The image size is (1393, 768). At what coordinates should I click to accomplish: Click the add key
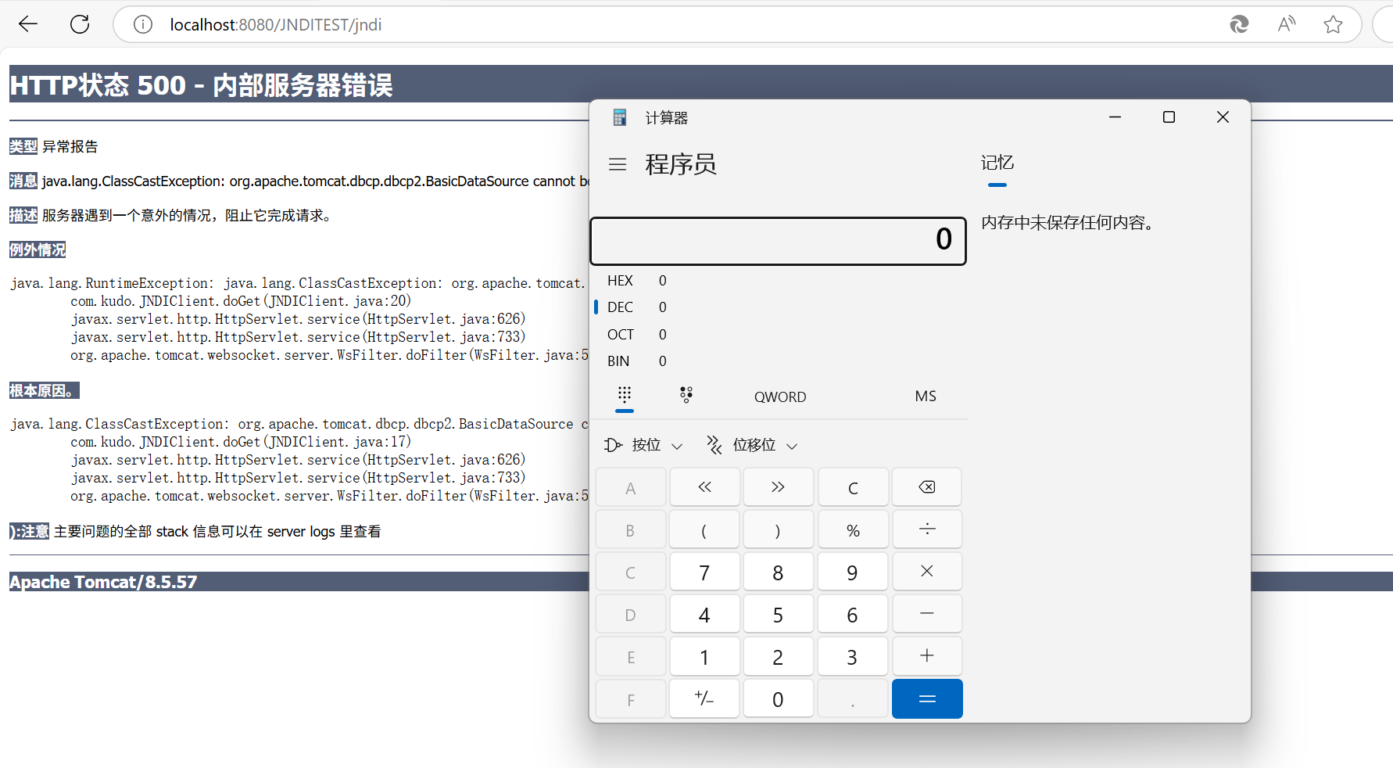[927, 656]
